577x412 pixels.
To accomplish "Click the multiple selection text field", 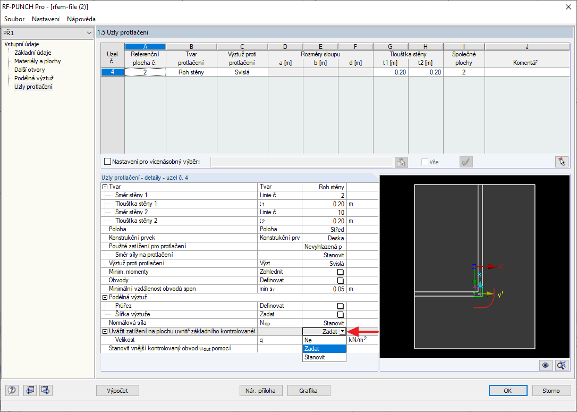I will pos(301,162).
